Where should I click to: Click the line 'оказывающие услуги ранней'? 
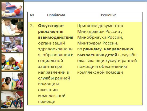(x=107, y=61)
